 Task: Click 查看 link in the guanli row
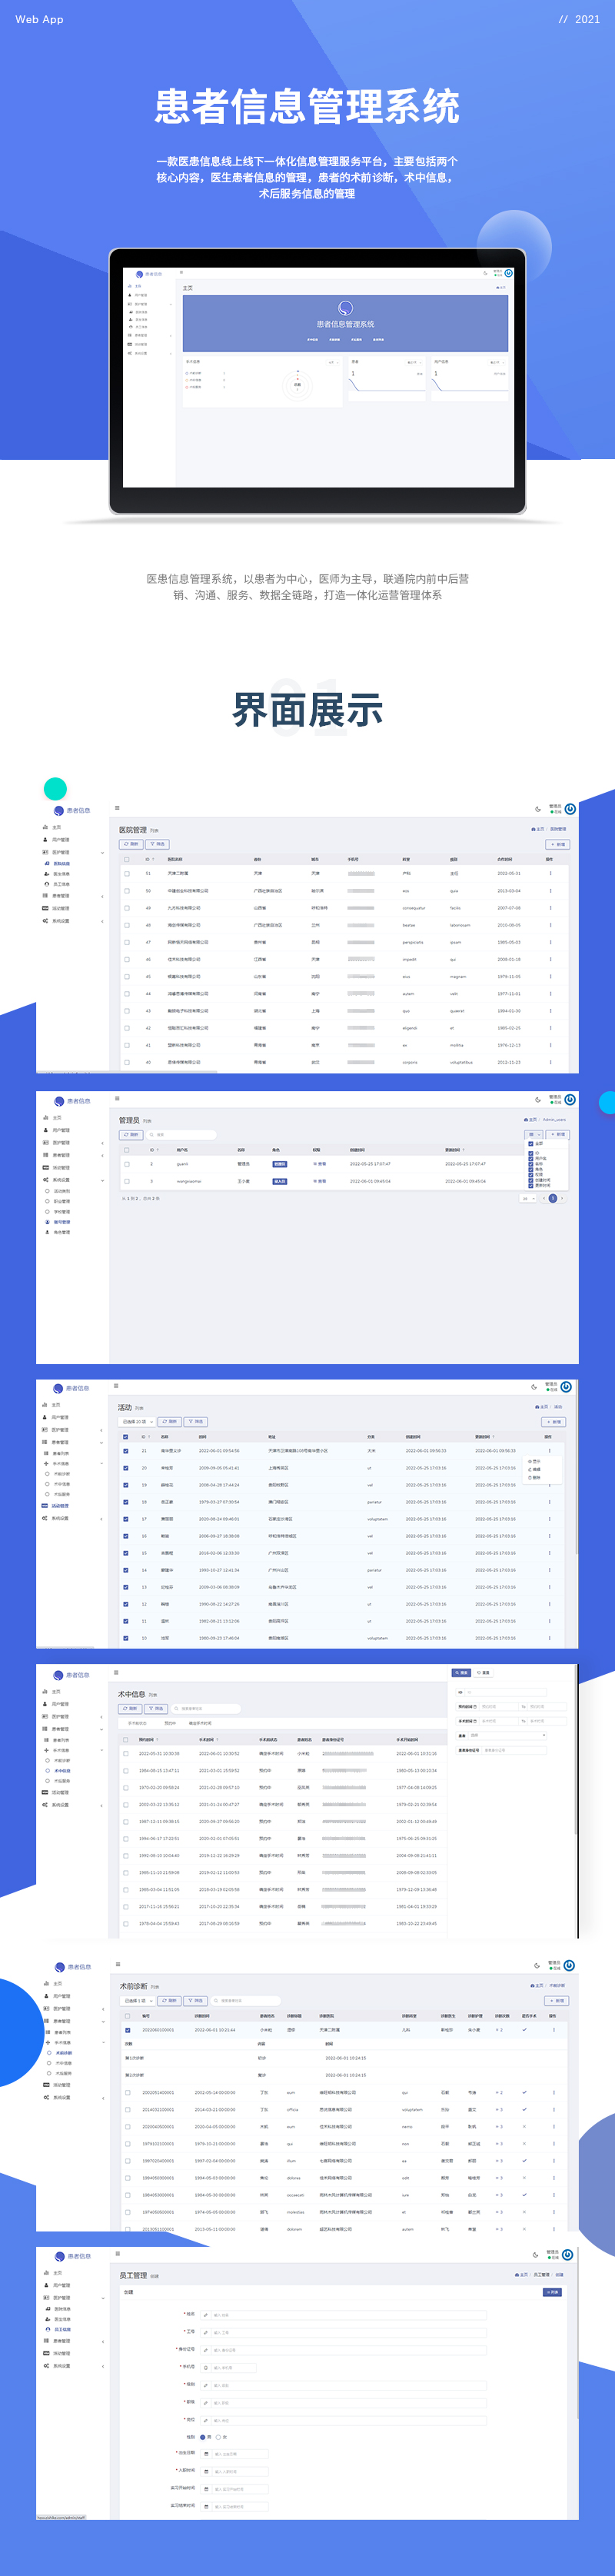[x=320, y=1164]
